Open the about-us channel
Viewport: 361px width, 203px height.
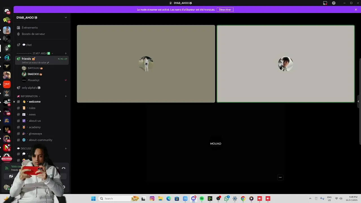(x=42, y=121)
